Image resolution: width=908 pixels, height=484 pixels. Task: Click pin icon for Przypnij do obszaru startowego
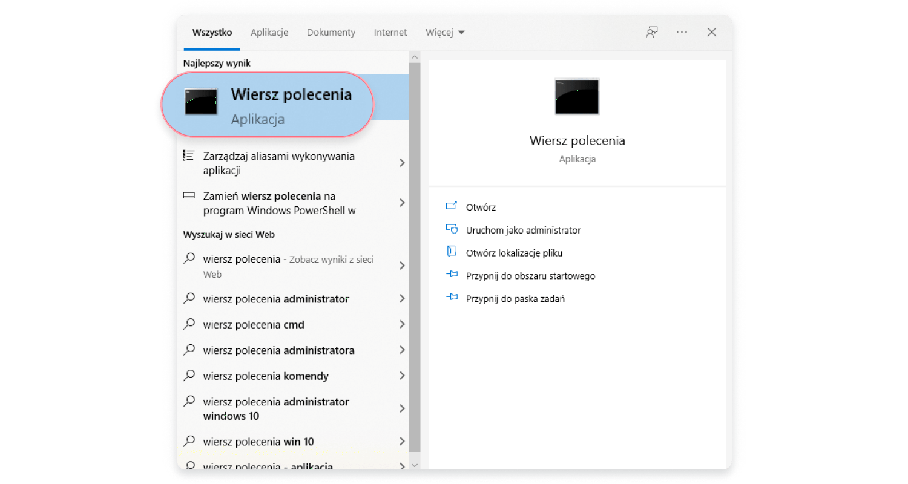tap(452, 275)
